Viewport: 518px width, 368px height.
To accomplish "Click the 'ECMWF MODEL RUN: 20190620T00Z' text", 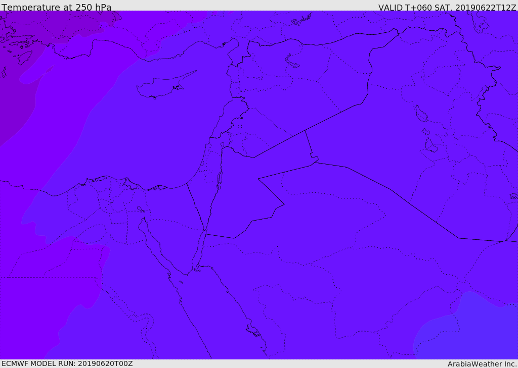I will [x=67, y=364].
